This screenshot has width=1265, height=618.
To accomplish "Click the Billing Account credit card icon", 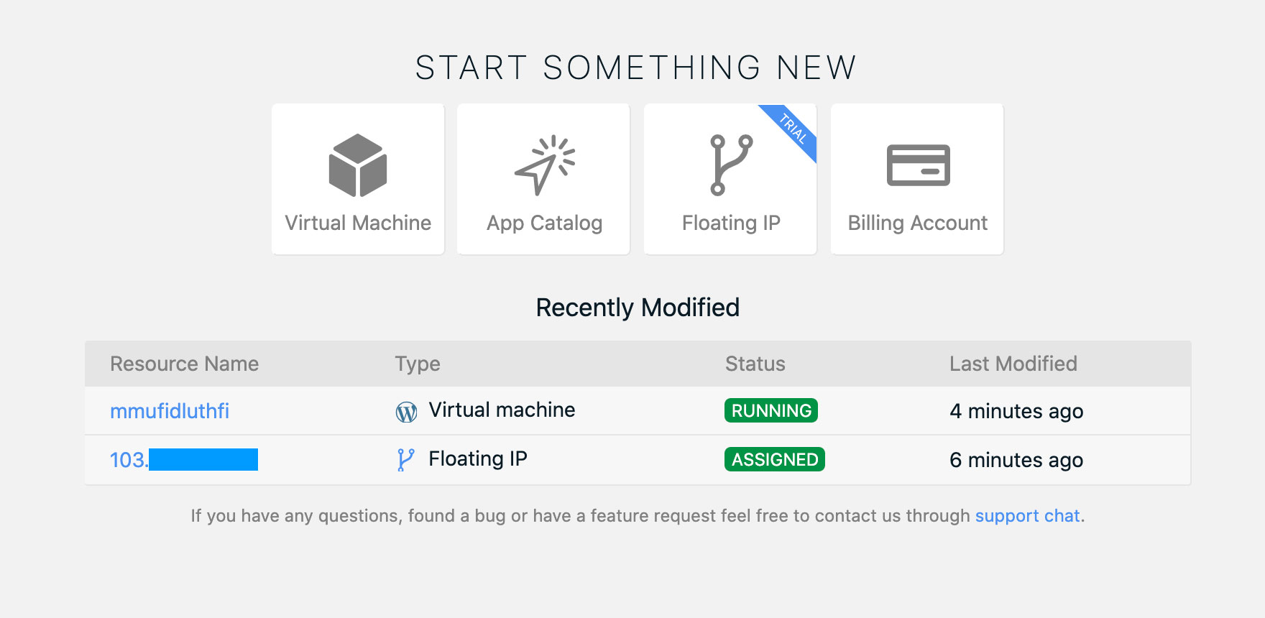I will click(917, 167).
